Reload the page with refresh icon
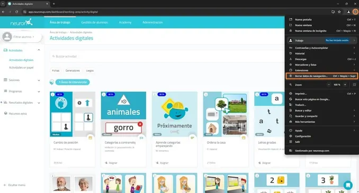 (17, 12)
